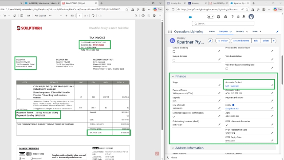
Task: Edit the ABN field pencil
Action: 272,116
